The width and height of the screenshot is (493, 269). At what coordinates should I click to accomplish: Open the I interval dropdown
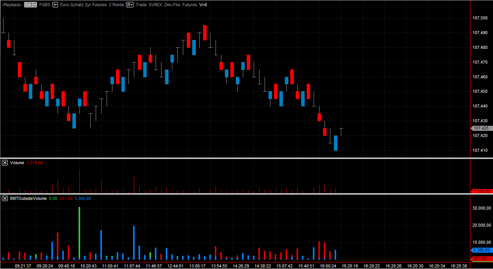(x=55, y=5)
